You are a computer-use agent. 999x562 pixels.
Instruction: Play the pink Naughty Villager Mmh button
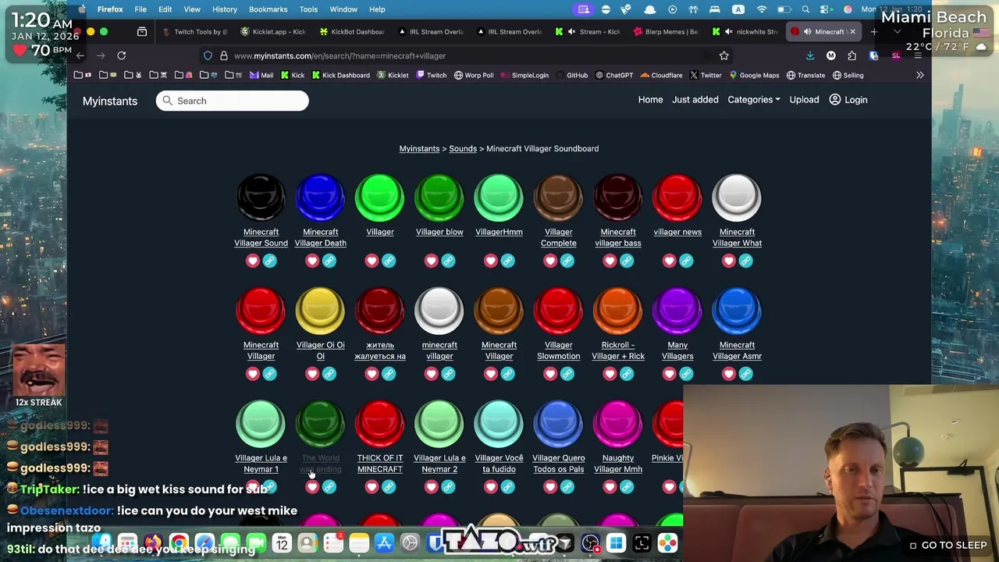(x=618, y=425)
